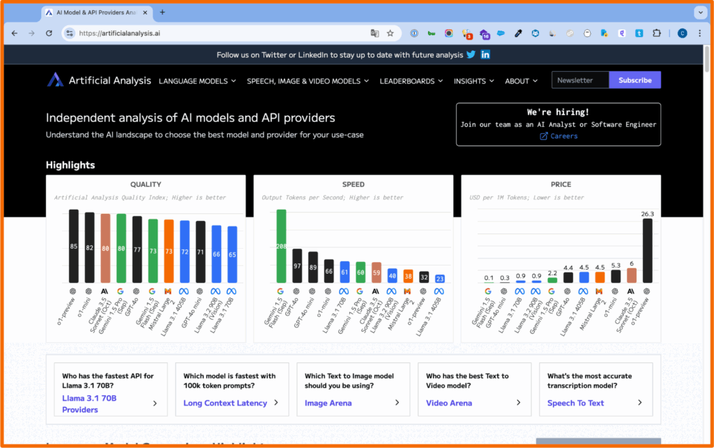Screen dimensions: 714x448
Task: Open the Extensions puzzle piece icon
Action: coord(656,33)
